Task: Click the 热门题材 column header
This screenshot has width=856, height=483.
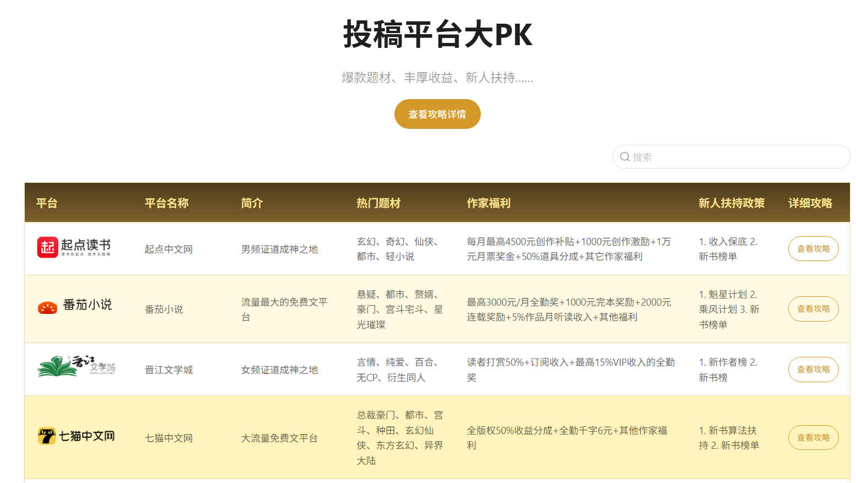Action: click(x=378, y=203)
